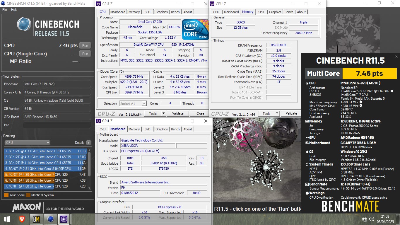Image resolution: width=400 pixels, height=225 pixels.
Task: Click the Motherboard section icon in BenchMate panel
Action: (307, 143)
